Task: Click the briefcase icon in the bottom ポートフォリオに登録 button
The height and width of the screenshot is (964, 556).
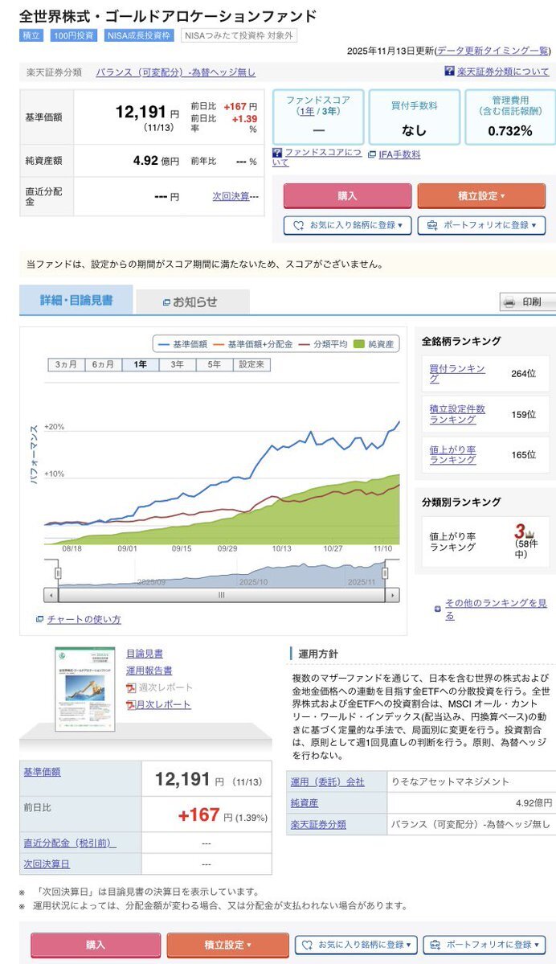Action: pyautogui.click(x=435, y=945)
